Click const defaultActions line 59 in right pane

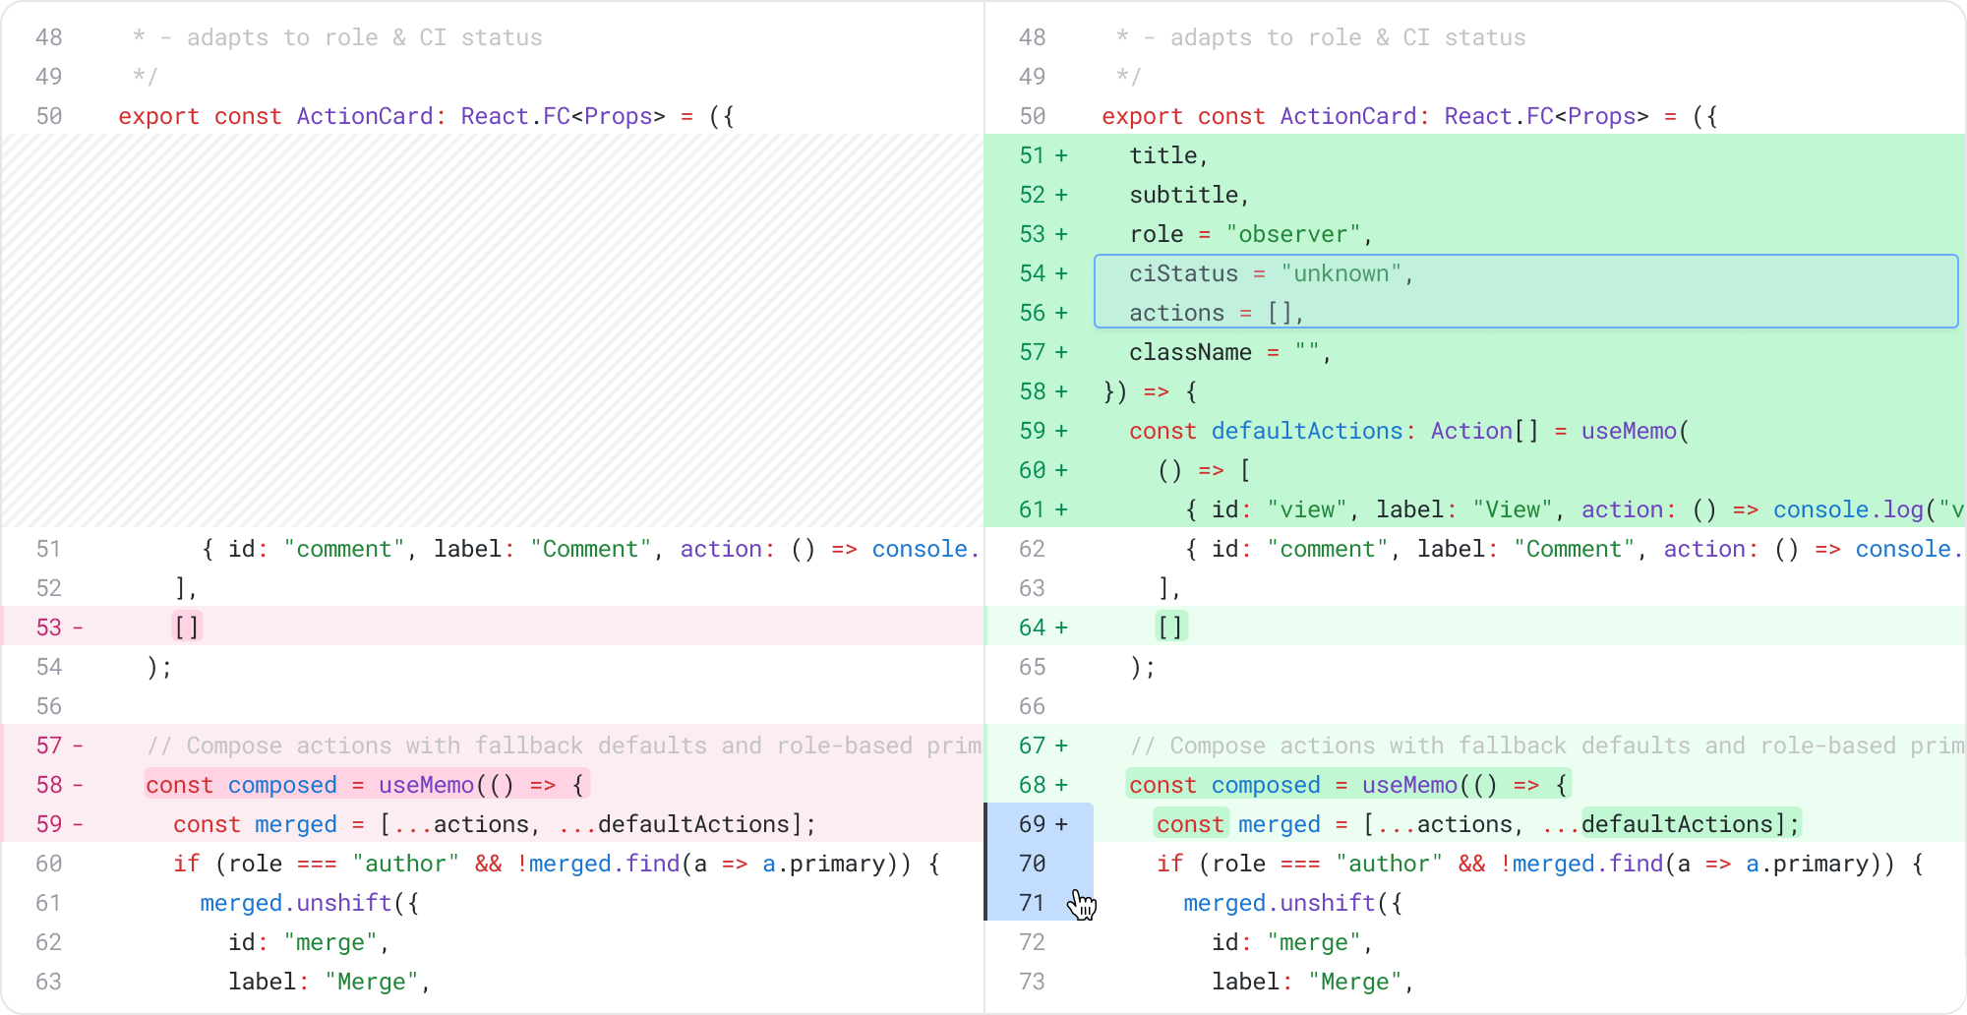click(1408, 431)
